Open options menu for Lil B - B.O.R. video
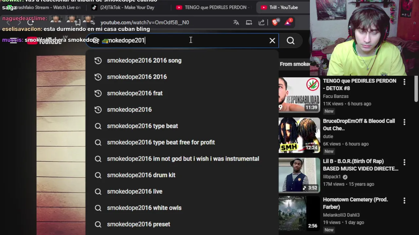 [x=404, y=162]
